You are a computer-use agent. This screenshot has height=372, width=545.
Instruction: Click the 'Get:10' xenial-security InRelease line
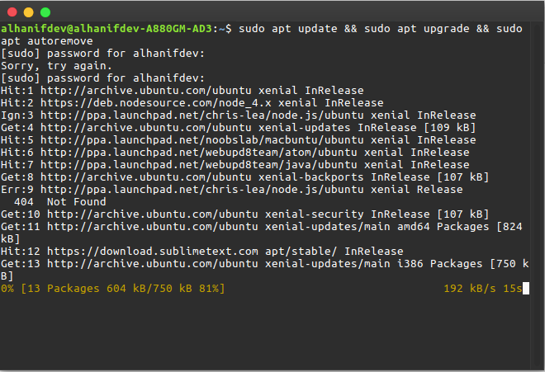click(244, 214)
